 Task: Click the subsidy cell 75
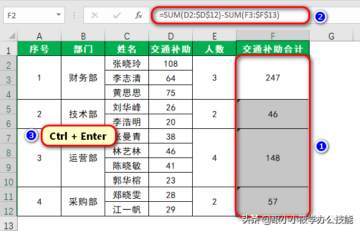(171, 92)
